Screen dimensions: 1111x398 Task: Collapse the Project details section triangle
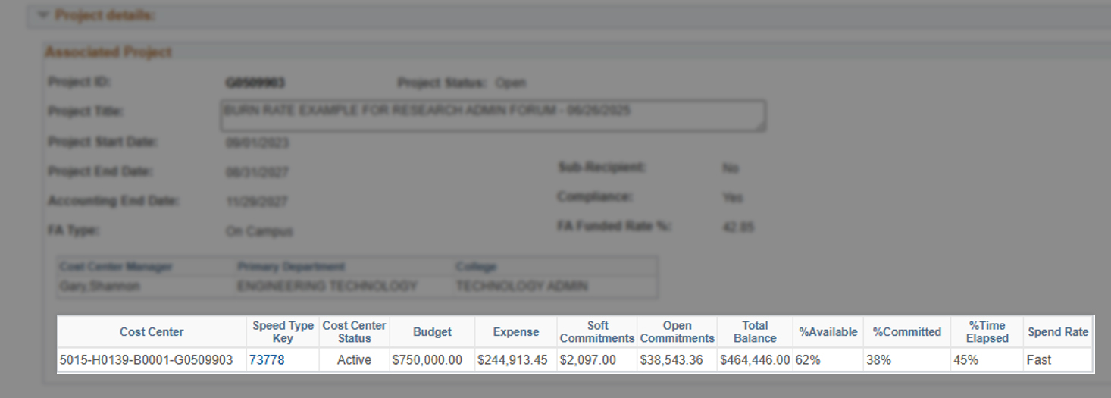[42, 14]
